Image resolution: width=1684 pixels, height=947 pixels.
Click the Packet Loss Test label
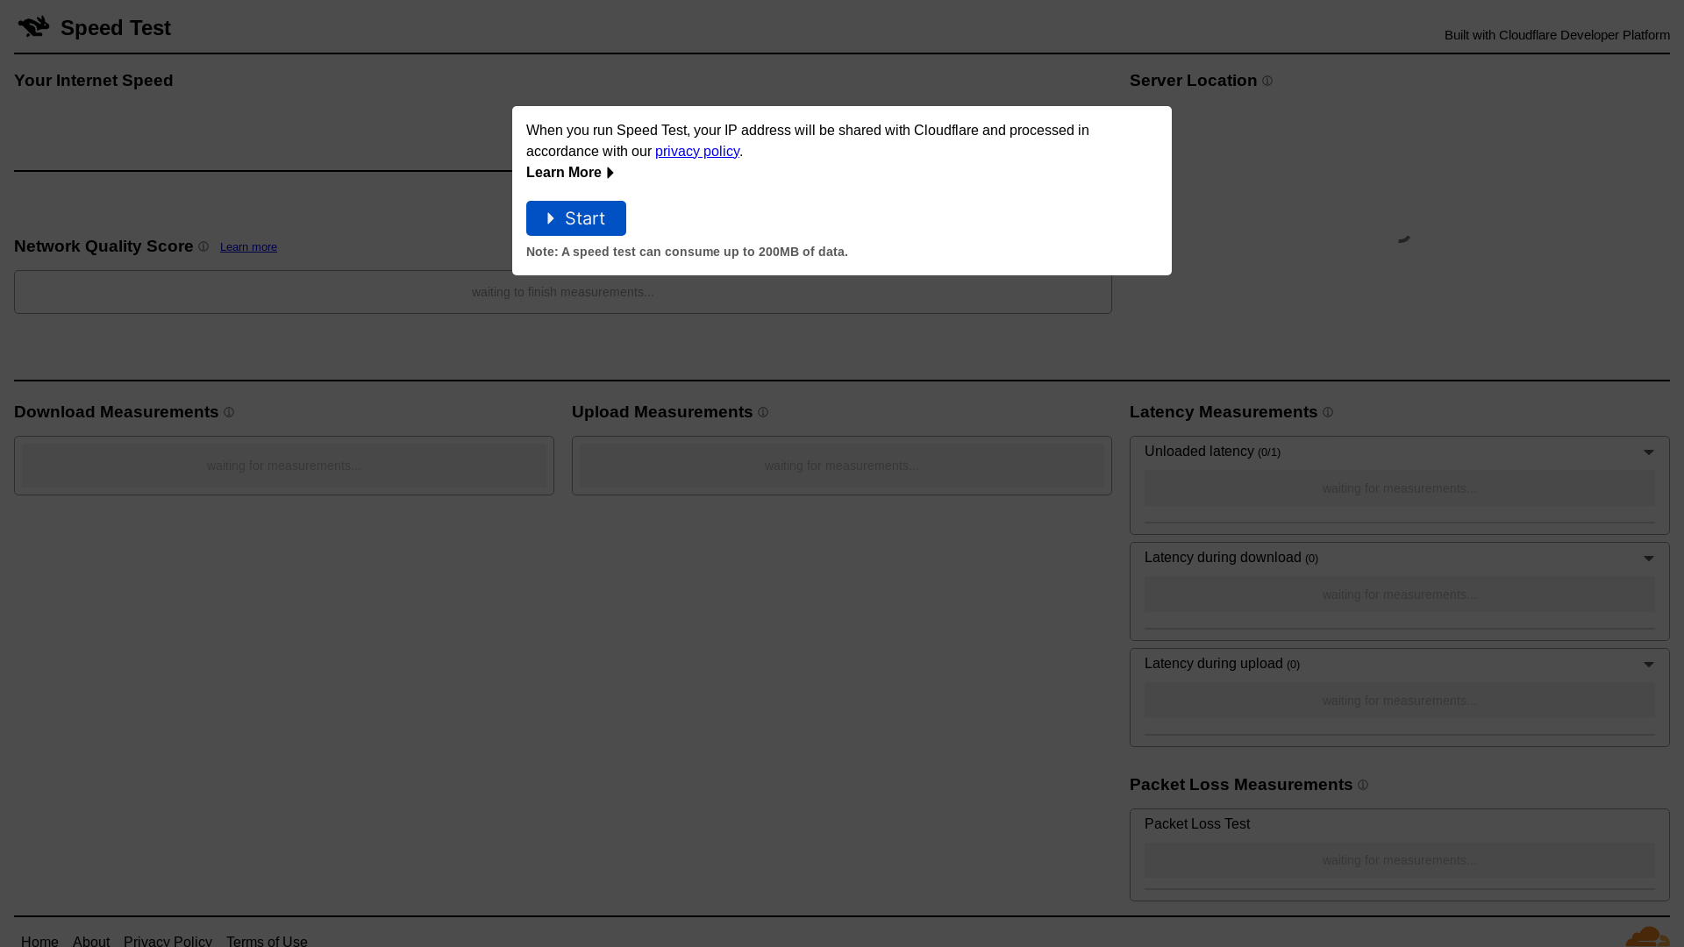pos(1197,824)
